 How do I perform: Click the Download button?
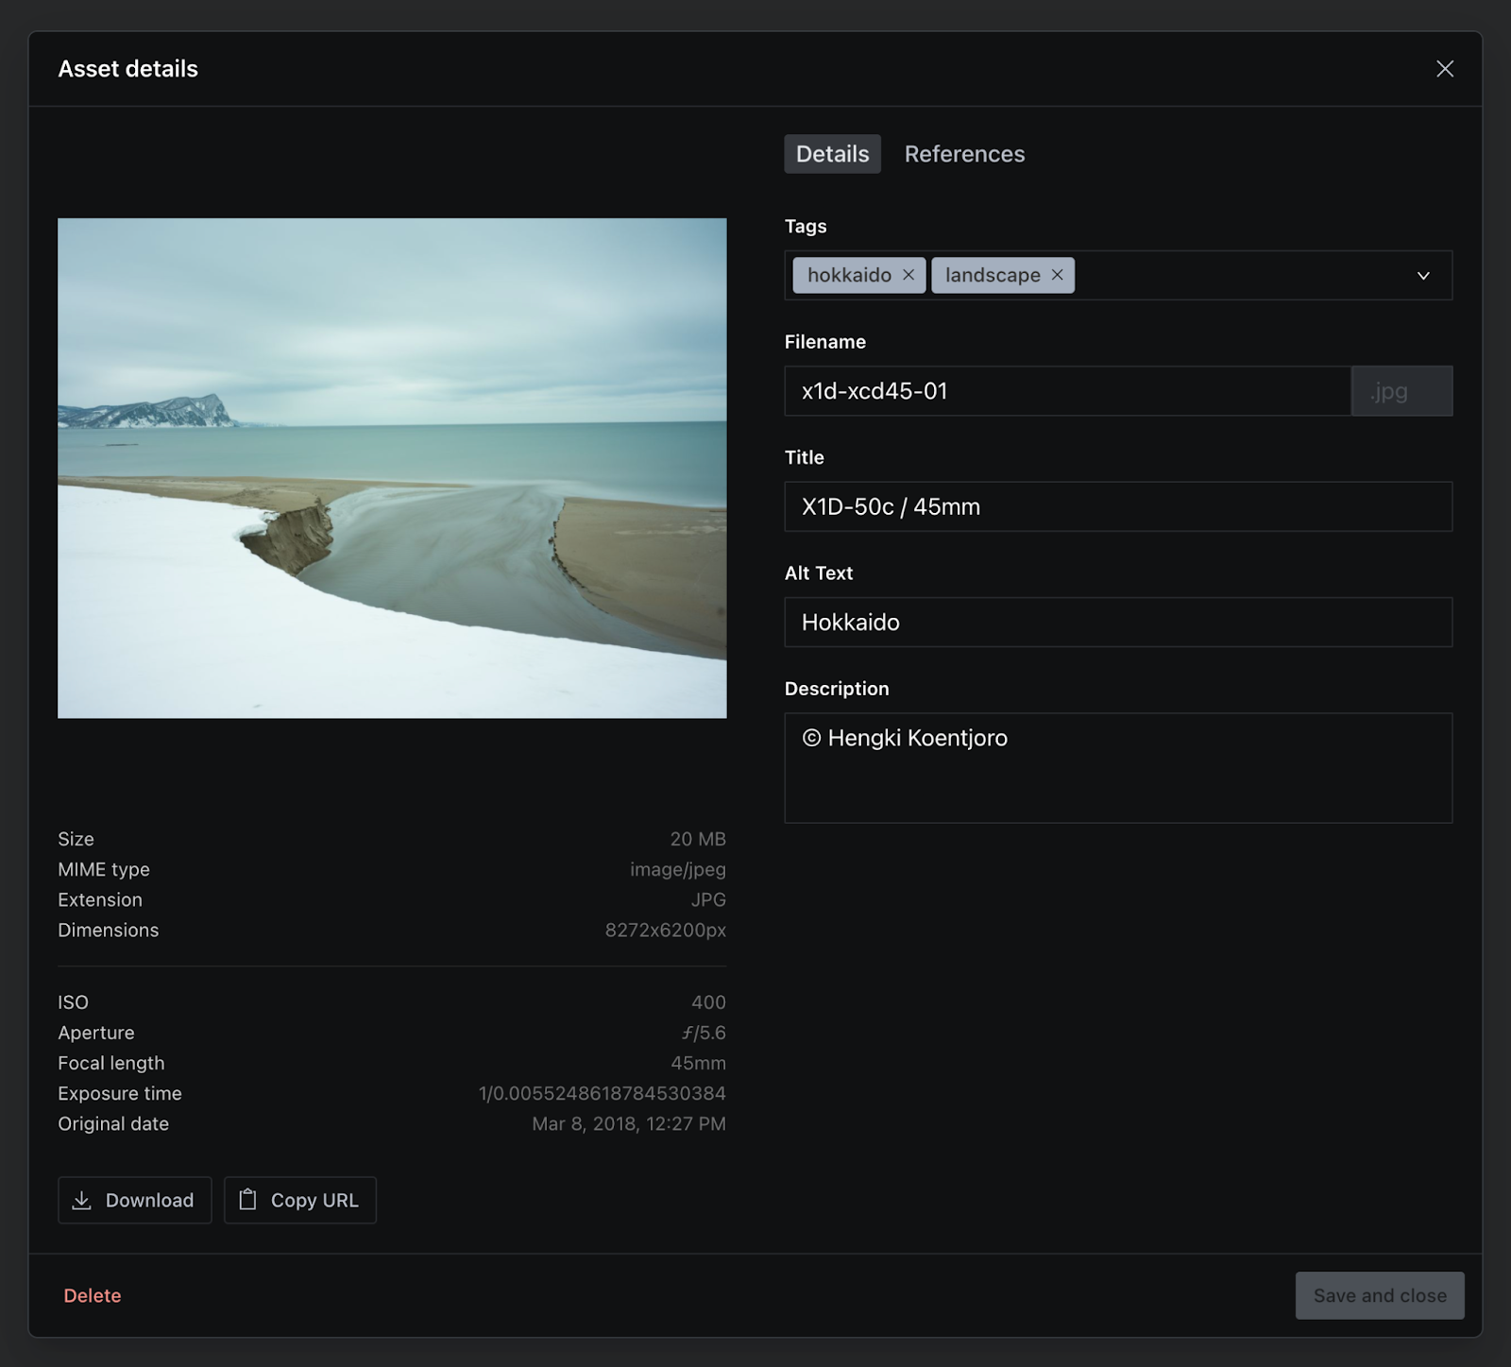[x=134, y=1200]
